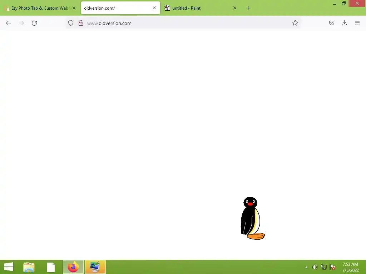Open tracking protection shield info
The width and height of the screenshot is (366, 274).
[71, 23]
